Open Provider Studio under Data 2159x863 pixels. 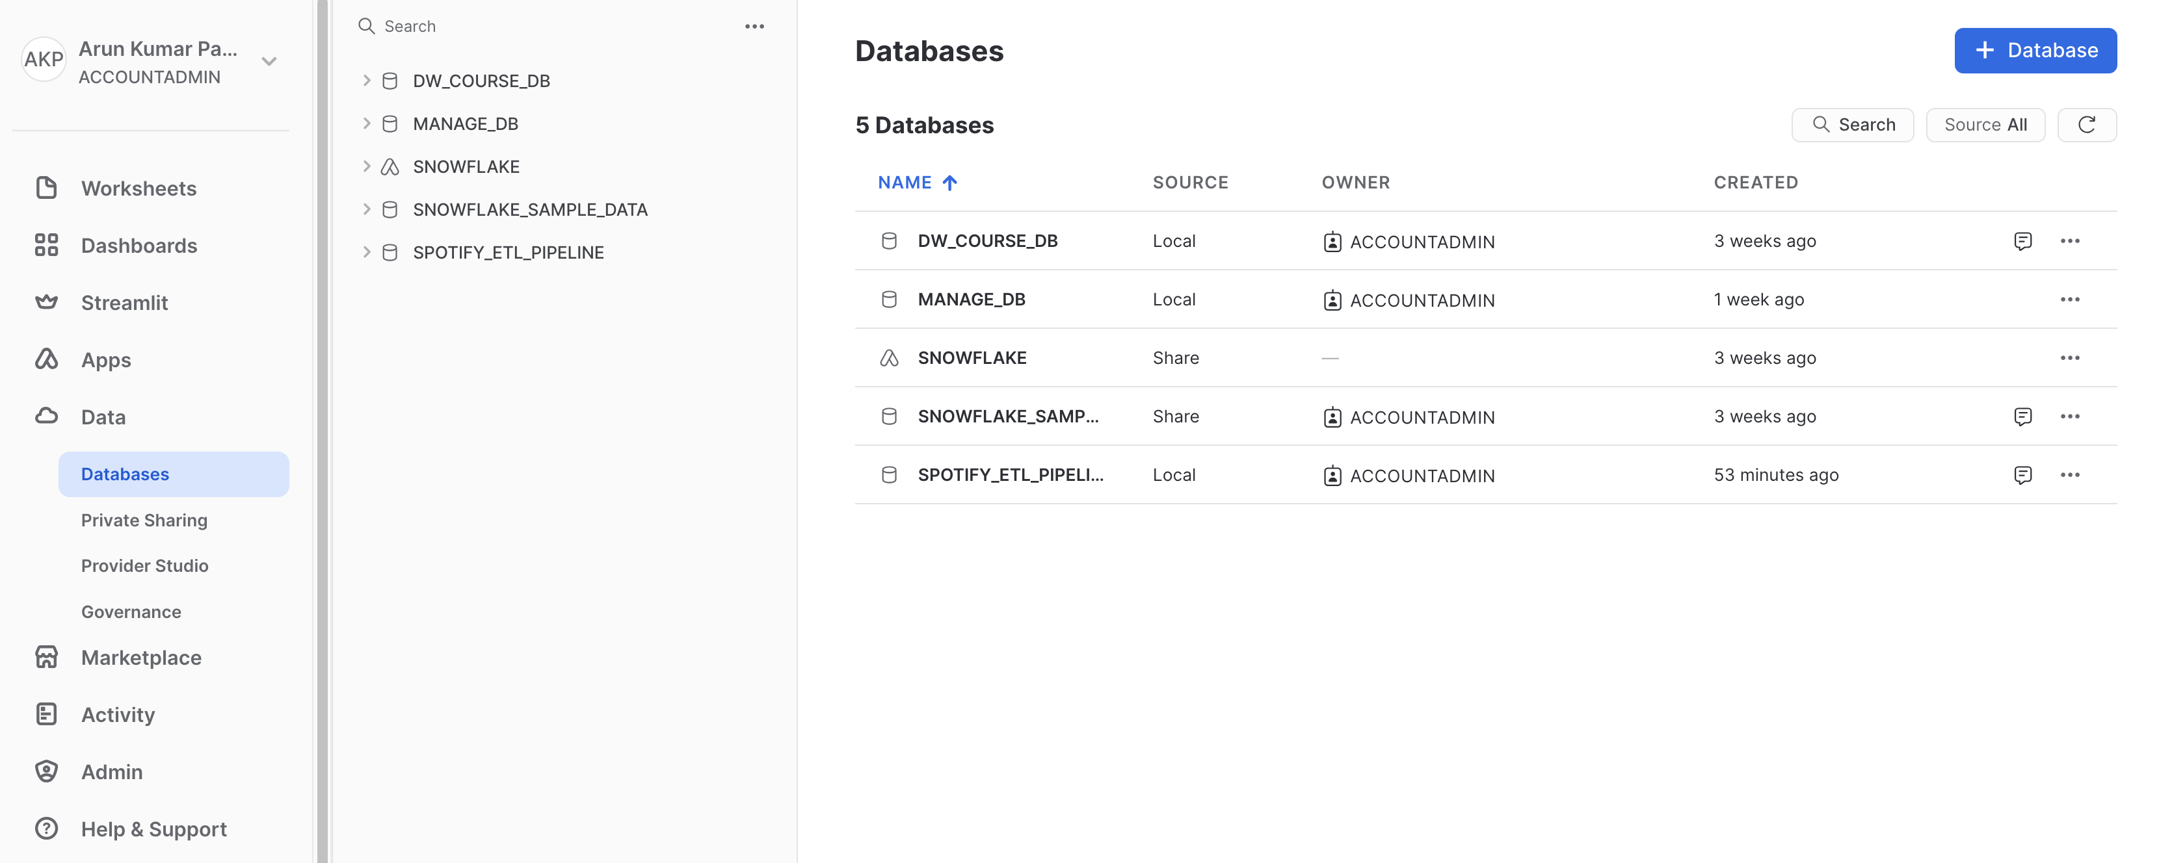[144, 565]
